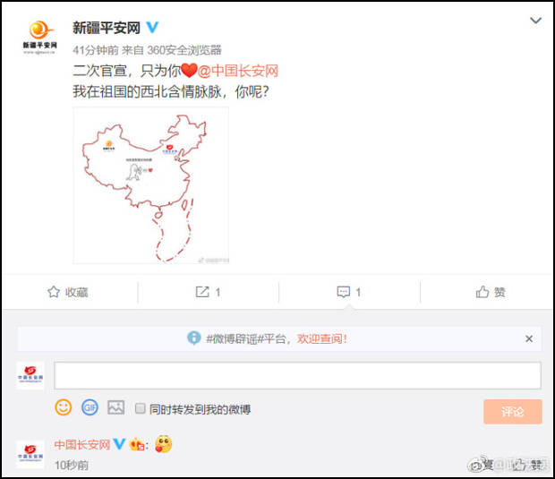Click the 收藏 star icon
The width and height of the screenshot is (555, 479).
click(54, 292)
